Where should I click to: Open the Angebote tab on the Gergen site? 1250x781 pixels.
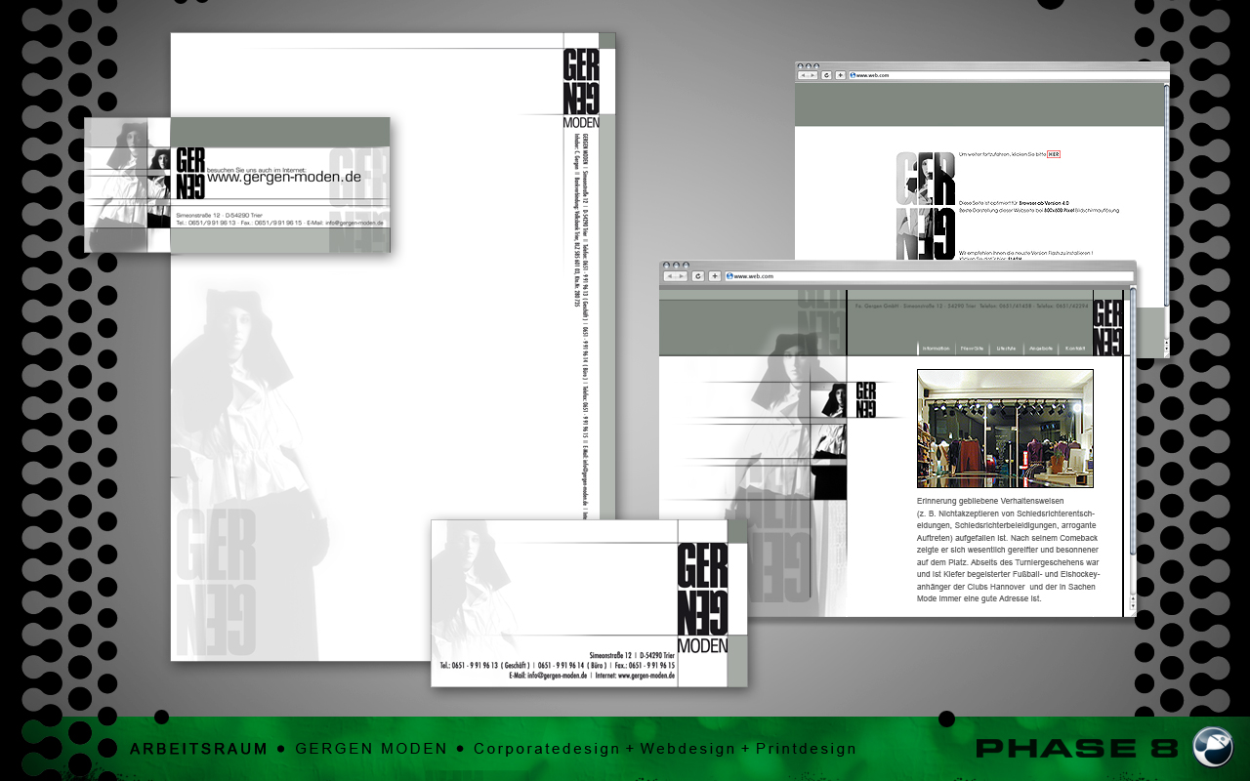(1040, 349)
